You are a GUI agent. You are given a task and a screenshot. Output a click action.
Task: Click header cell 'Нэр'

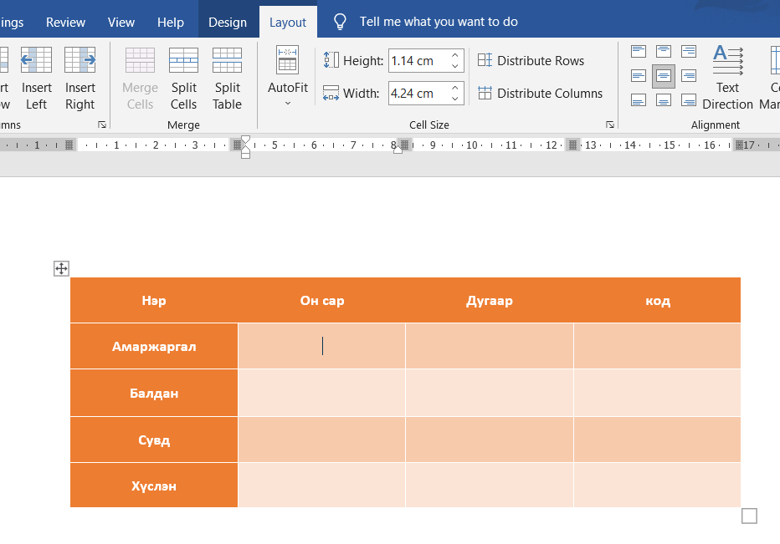click(x=154, y=301)
